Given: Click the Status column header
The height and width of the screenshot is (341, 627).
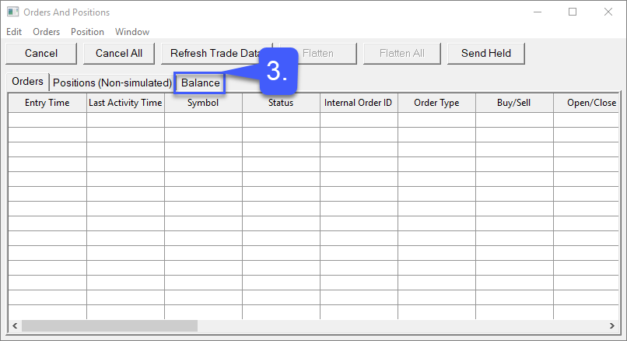Looking at the screenshot, I should pyautogui.click(x=281, y=103).
